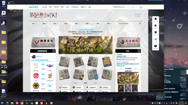The image size is (188, 105).
Task: Open the BWIKI home icon in right sidebar
Action: (156, 19)
